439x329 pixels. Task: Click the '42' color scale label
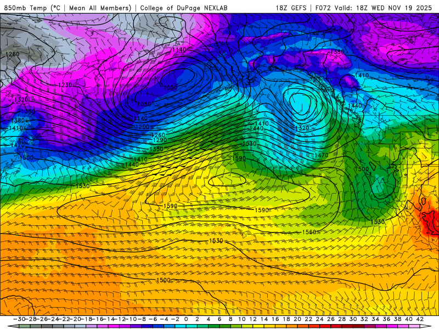pyautogui.click(x=420, y=319)
